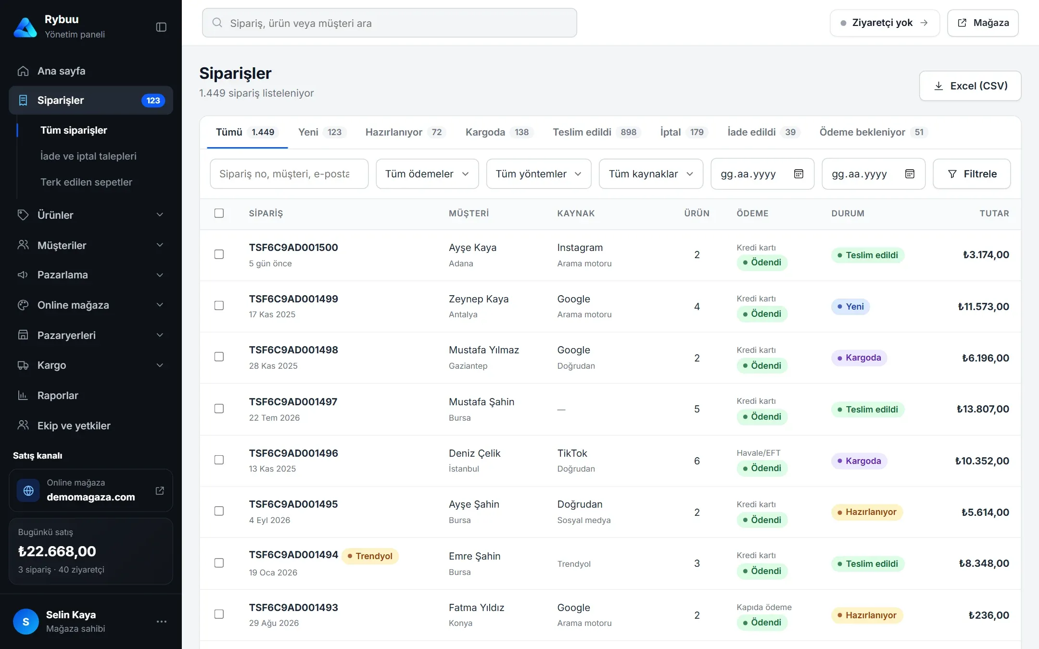Click the Pazaryerleri store icon
This screenshot has height=649, width=1039.
23,335
